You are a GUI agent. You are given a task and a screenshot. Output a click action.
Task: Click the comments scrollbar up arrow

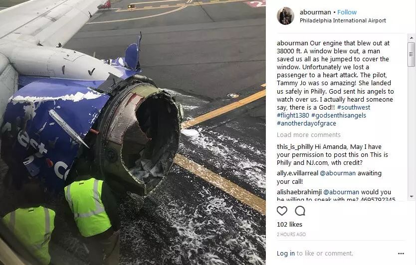(x=412, y=38)
